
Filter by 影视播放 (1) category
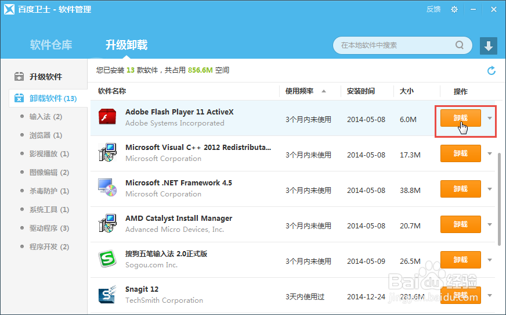pos(49,154)
